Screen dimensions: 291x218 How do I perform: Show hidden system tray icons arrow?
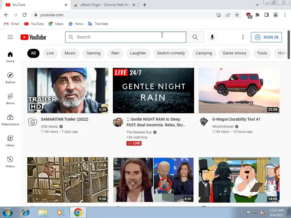pos(242,213)
